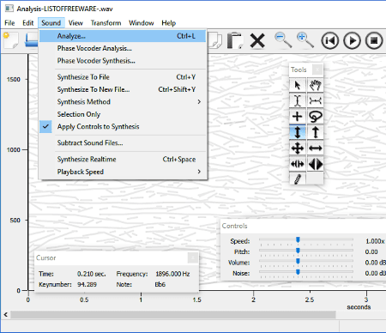Click the stop button
Screen dimensions: 386x333
point(374,41)
